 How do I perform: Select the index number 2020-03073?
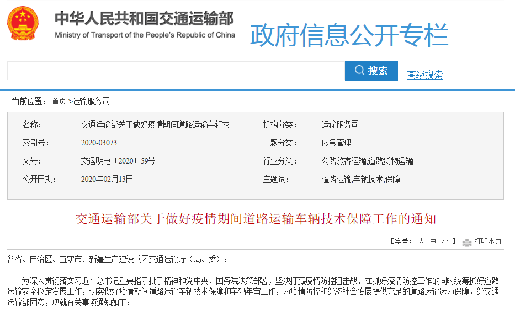pos(99,143)
